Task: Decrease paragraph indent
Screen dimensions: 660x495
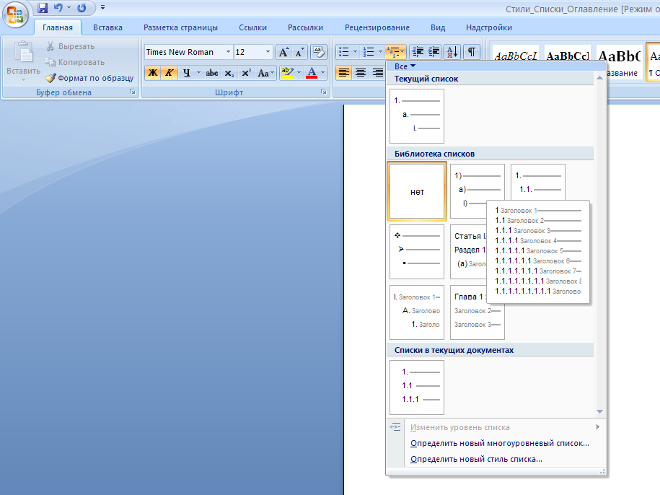Action: click(x=418, y=52)
